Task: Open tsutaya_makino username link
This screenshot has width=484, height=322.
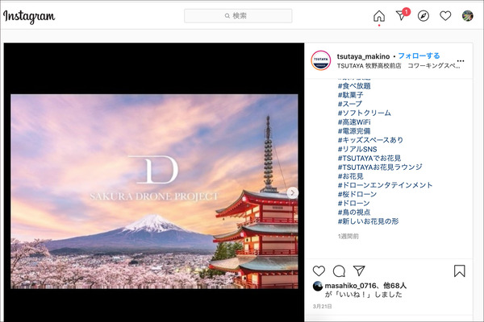Action: 363,56
